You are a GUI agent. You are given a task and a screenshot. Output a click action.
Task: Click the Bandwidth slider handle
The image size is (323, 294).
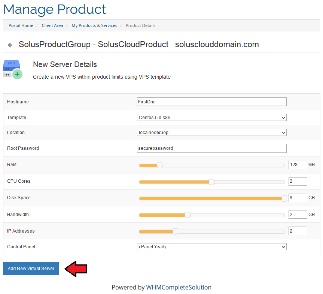(188, 215)
